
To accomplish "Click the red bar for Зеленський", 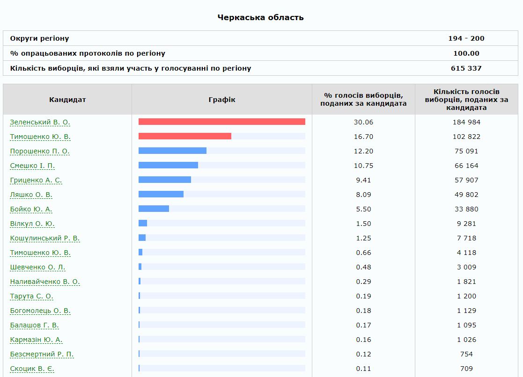I will (221, 122).
